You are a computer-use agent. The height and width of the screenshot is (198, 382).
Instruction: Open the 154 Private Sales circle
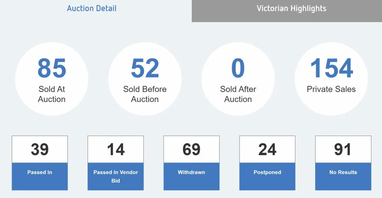331,79
